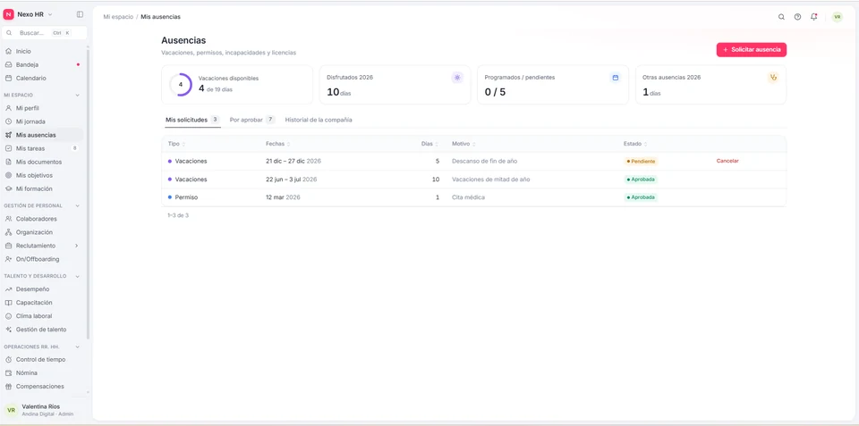859x426 pixels.
Task: Click 'Vacaciones de mitad de año' cell
Action: (x=490, y=180)
